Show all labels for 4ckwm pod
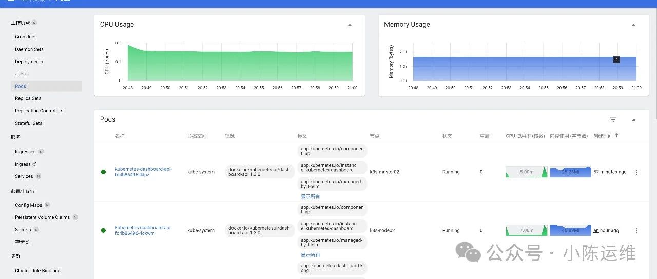Screen dimensions: 657x279 310,255
